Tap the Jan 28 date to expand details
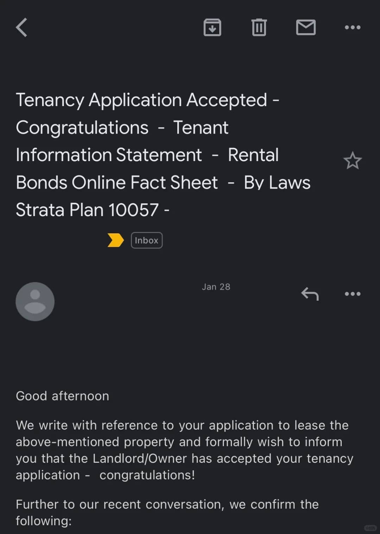The width and height of the screenshot is (380, 534). tap(216, 287)
